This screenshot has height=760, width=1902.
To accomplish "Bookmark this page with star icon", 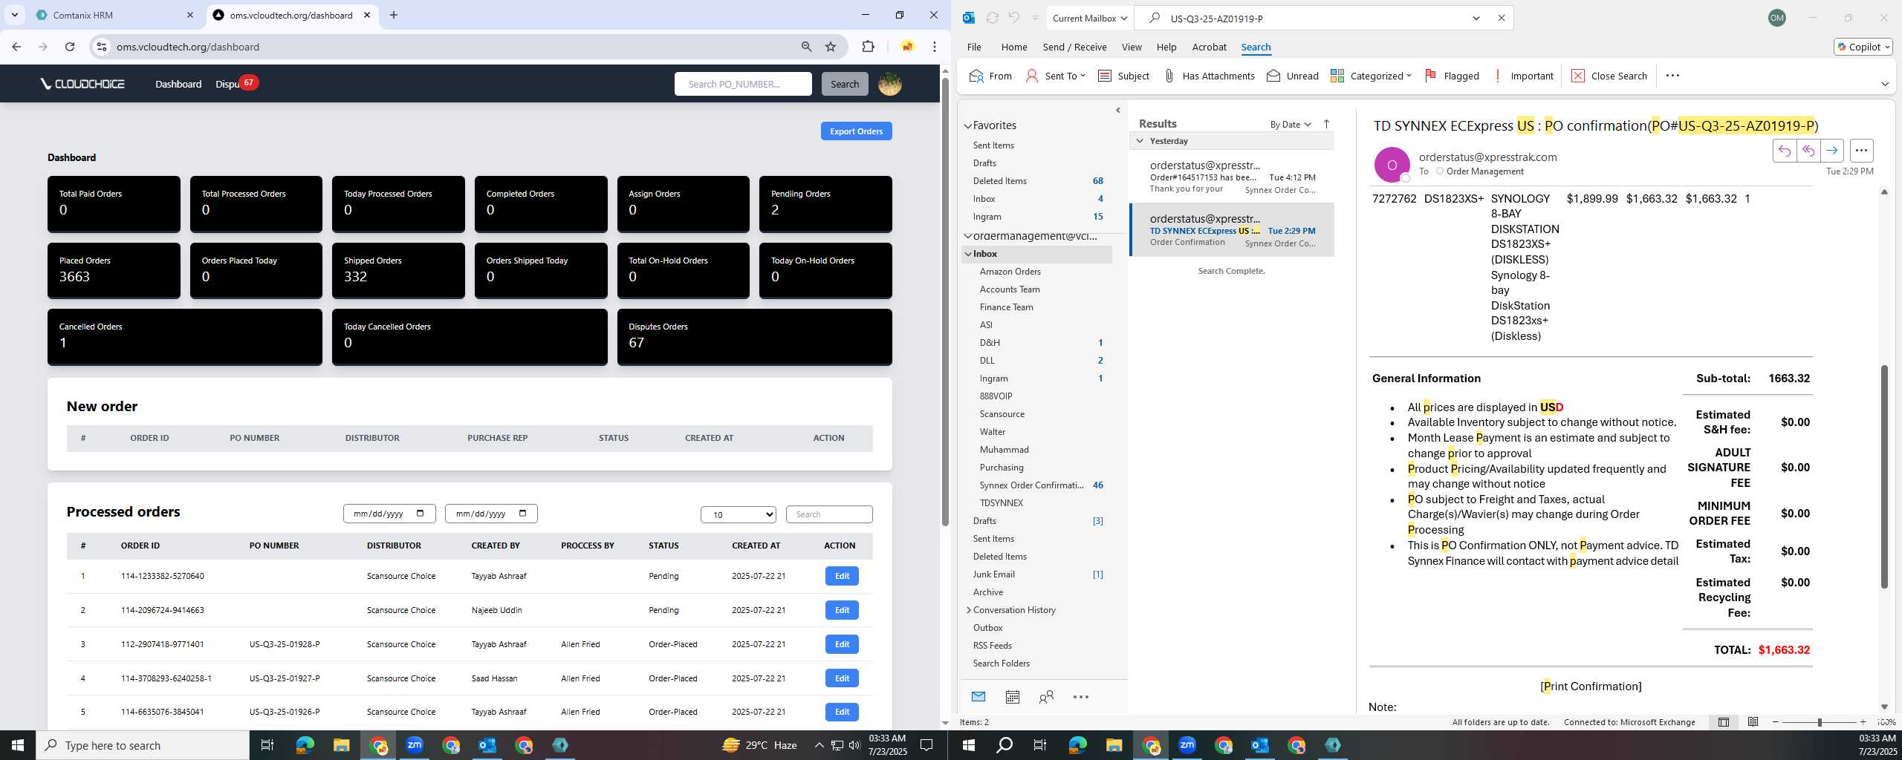I will [831, 47].
